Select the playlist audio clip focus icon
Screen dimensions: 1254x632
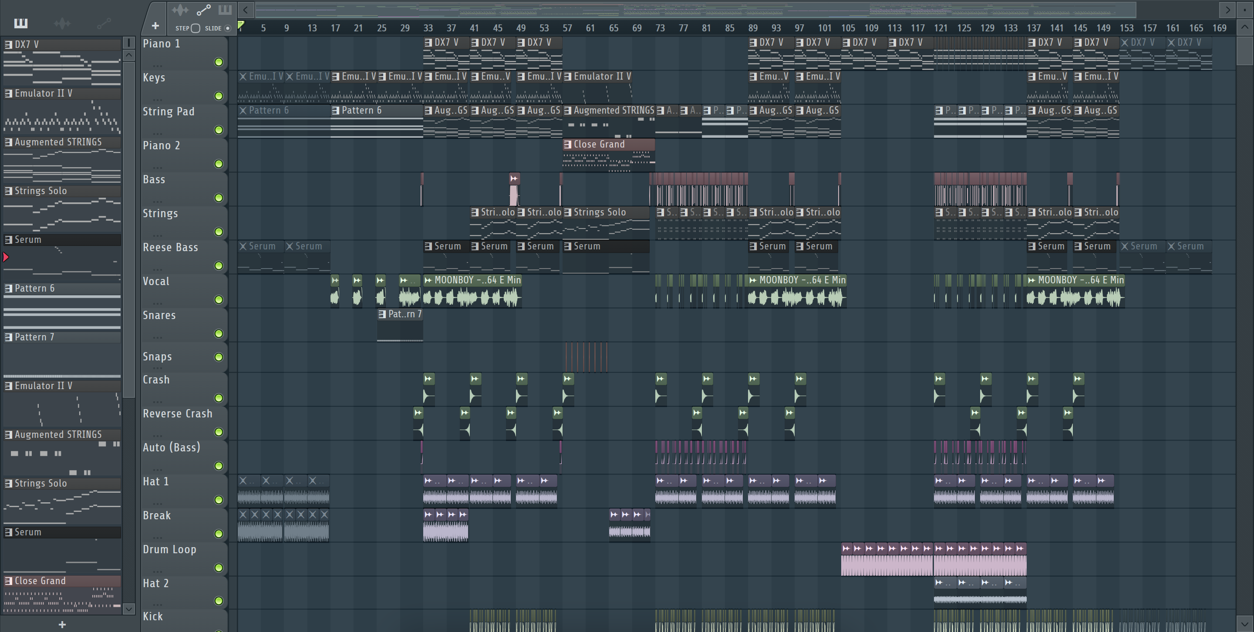180,10
